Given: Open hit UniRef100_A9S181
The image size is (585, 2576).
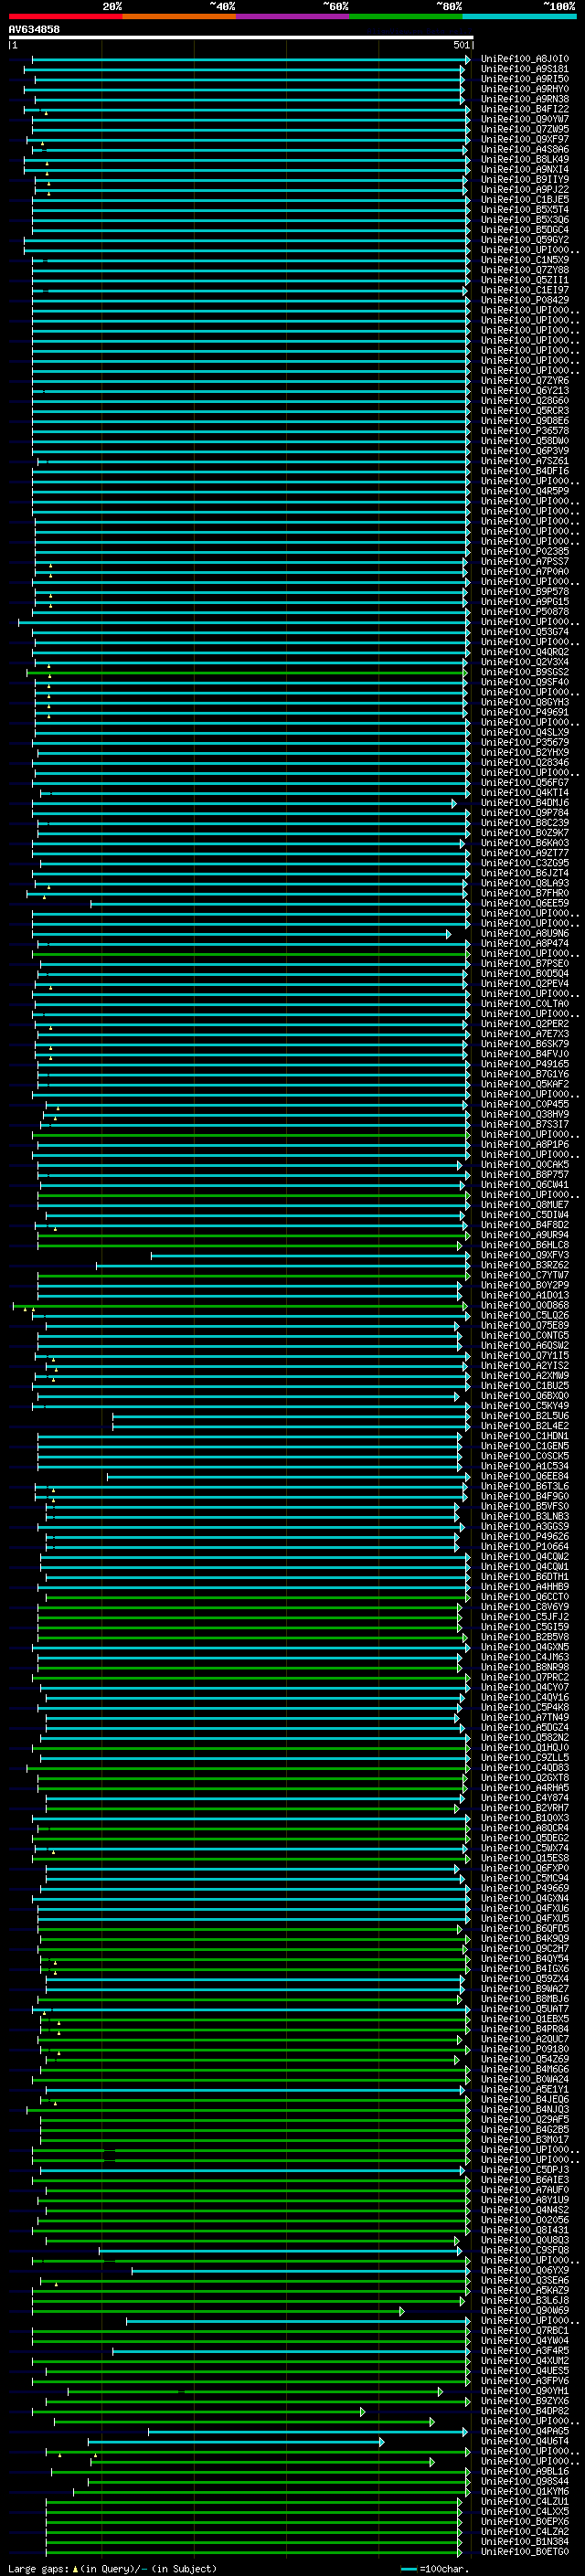Looking at the screenshot, I should tap(525, 69).
